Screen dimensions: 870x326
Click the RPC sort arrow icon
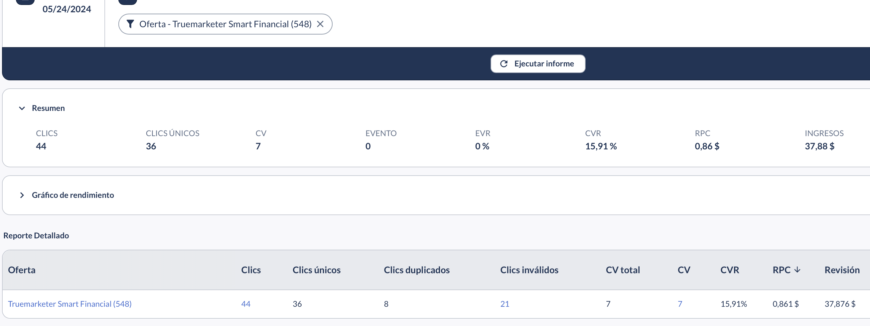(x=798, y=270)
